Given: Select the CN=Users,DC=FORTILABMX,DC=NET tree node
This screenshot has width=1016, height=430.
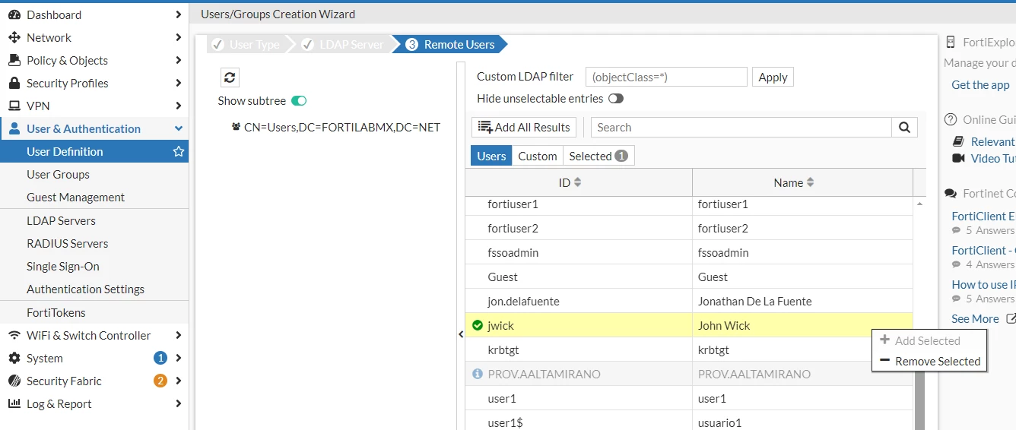Looking at the screenshot, I should (341, 127).
